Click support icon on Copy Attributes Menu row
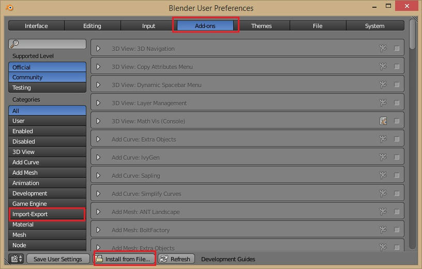Viewport: 422px width, 269px height. pos(383,66)
